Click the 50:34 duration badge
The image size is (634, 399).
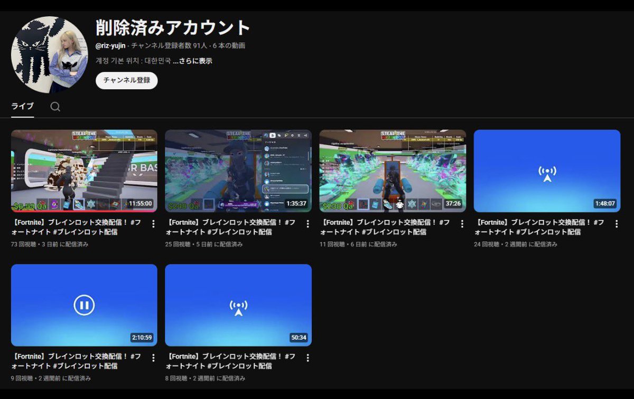coord(299,338)
